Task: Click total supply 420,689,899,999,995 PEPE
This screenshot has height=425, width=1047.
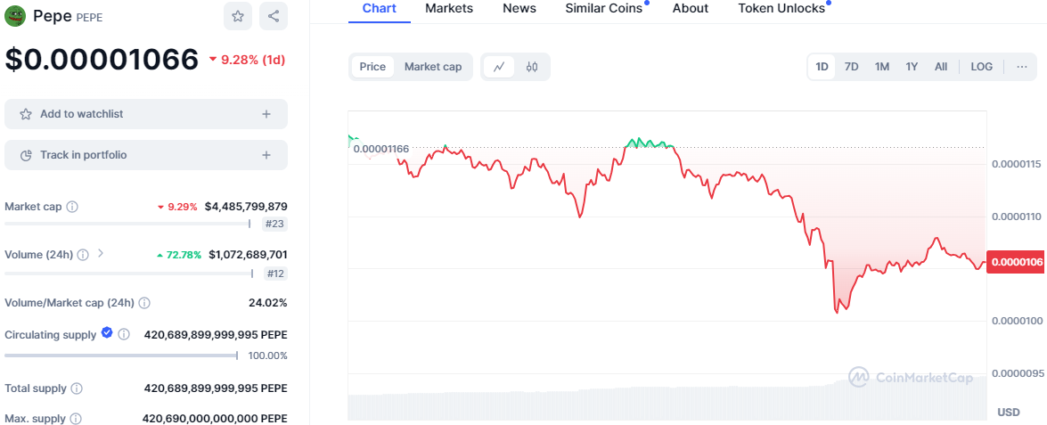Action: pyautogui.click(x=216, y=388)
